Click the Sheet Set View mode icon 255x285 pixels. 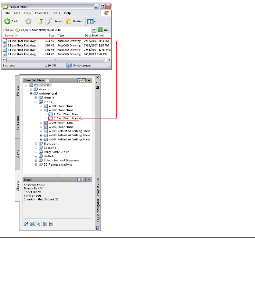point(79,80)
